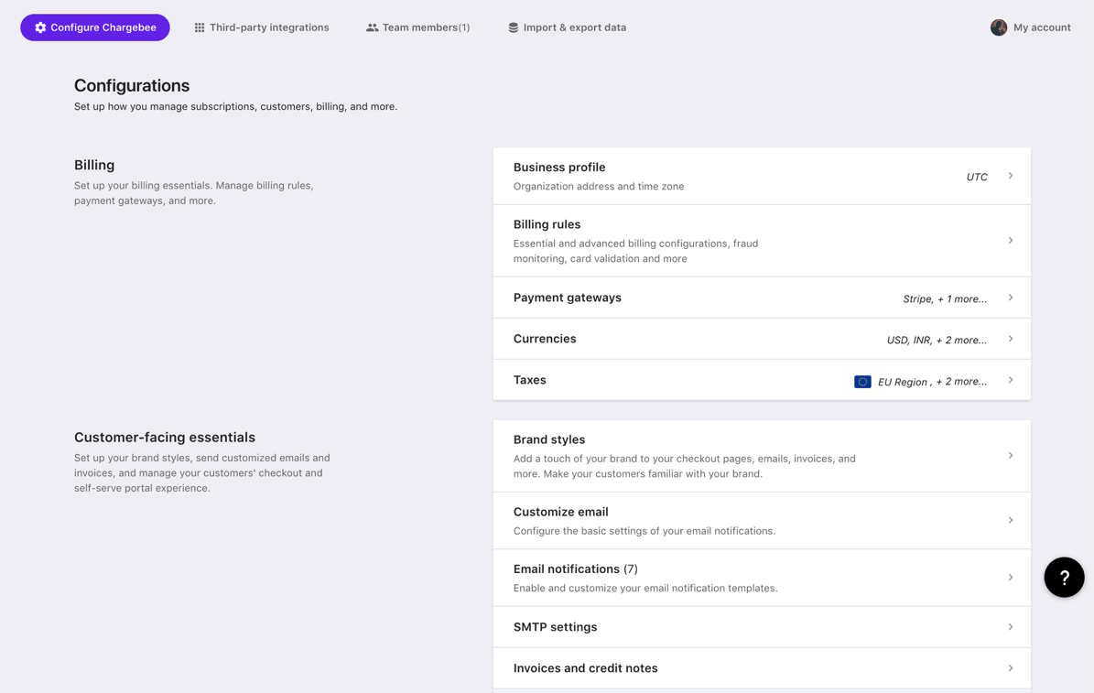Click the chevron on the Currencies row
The image size is (1094, 693).
click(x=1011, y=339)
